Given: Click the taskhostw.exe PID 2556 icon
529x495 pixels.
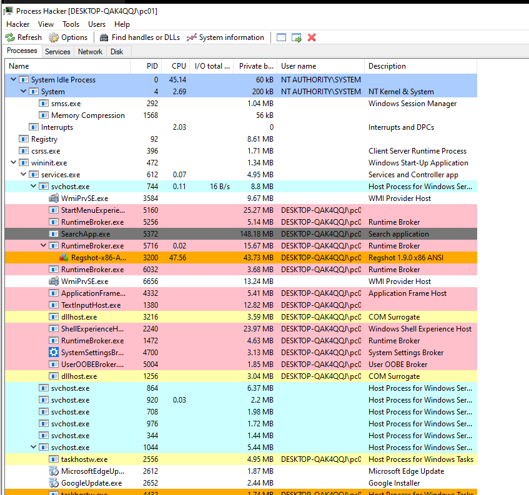Looking at the screenshot, I should pyautogui.click(x=54, y=459).
